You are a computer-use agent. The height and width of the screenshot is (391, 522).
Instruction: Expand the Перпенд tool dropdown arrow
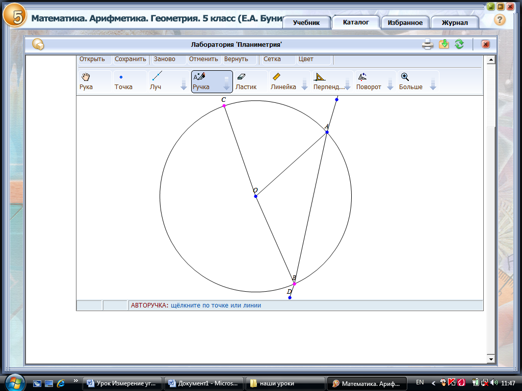[347, 85]
